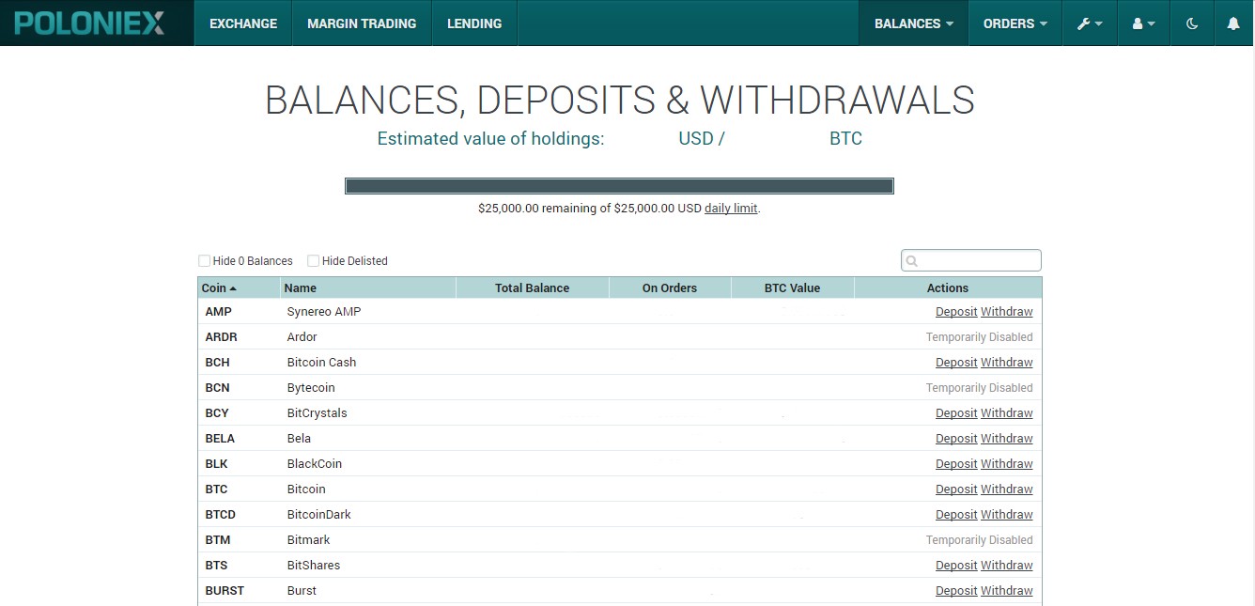
Task: Go to the Exchange tab
Action: click(243, 23)
